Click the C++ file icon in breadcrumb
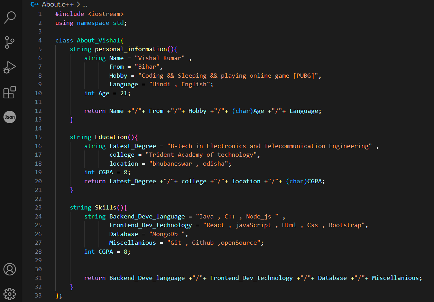 click(x=35, y=4)
